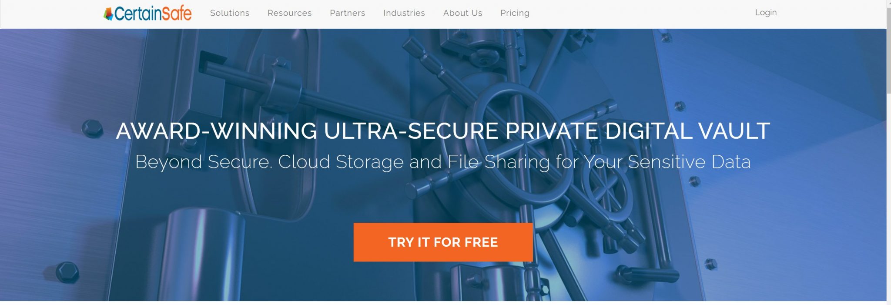Click the hex bolt left of headline
Image resolution: width=891 pixels, height=305 pixels.
[92, 129]
